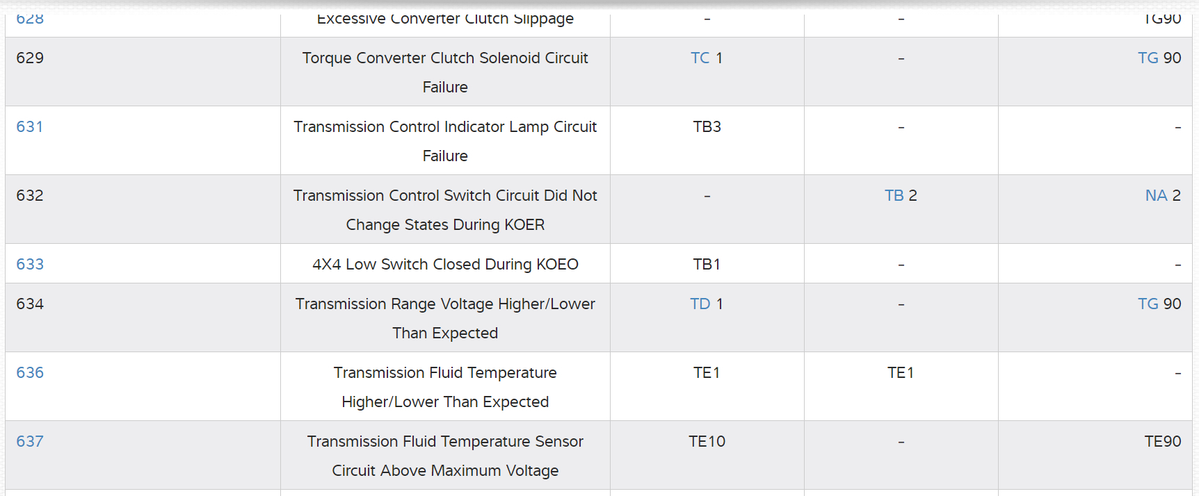Click Torque Converter Clutch Solenoid Circuit description
Screen dimensions: 1199x496
click(445, 58)
